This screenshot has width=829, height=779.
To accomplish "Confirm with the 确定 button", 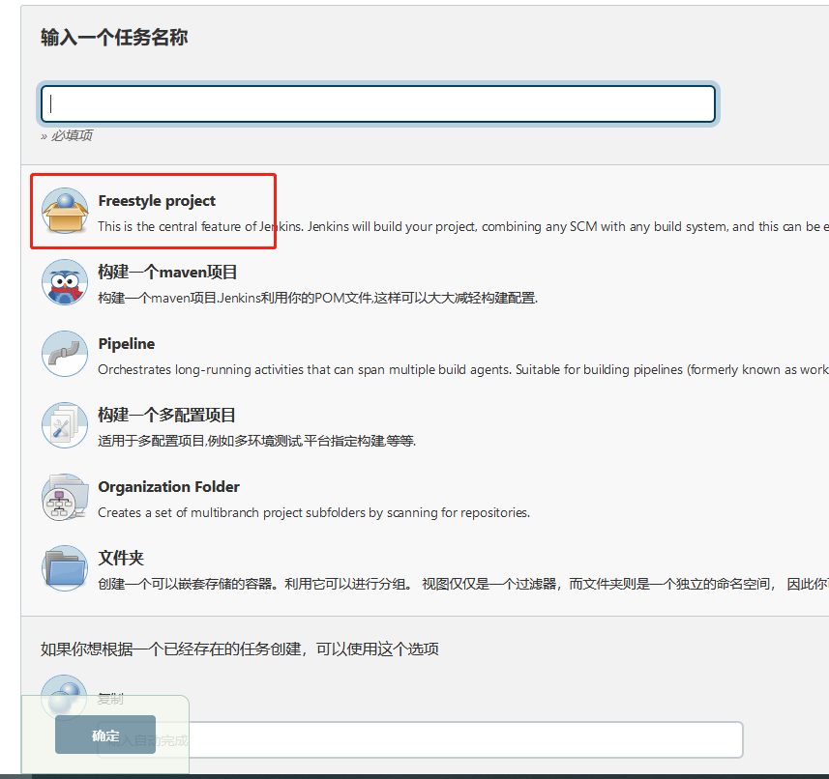I will [105, 735].
